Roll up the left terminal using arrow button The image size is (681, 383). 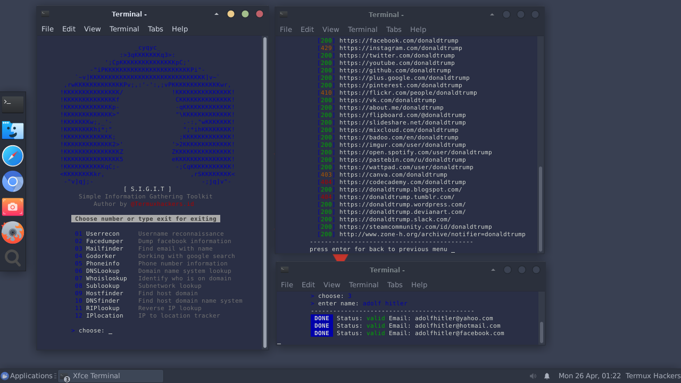216,14
